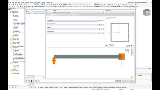This screenshot has width=160, height=90.
Task: Open the File menu
Action: pos(10,2)
